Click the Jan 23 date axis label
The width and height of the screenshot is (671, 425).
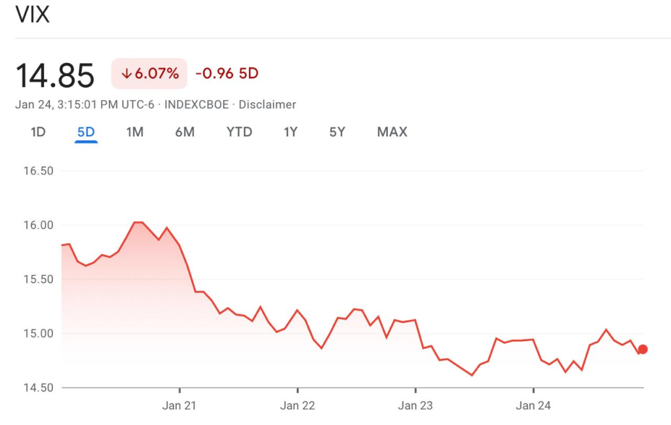415,405
